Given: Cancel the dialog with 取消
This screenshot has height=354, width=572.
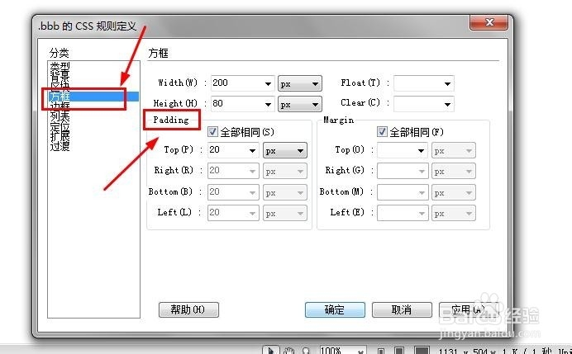Looking at the screenshot, I should coord(402,310).
